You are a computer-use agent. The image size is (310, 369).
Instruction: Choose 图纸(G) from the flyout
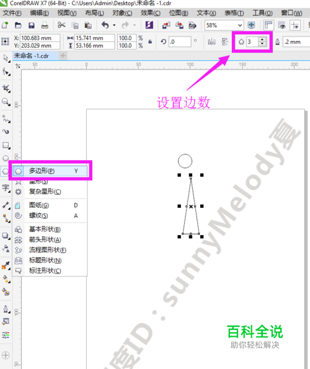pyautogui.click(x=50, y=205)
